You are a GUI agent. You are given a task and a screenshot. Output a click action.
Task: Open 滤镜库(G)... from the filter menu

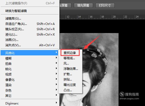(30, 19)
